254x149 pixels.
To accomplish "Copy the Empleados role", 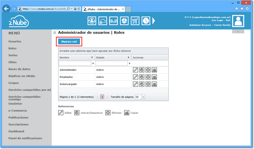I will [x=154, y=77].
